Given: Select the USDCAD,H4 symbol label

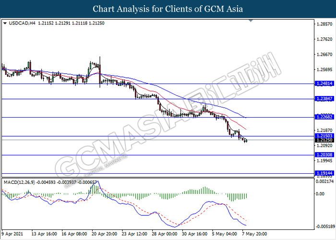Looking at the screenshot, I should 22,23.
